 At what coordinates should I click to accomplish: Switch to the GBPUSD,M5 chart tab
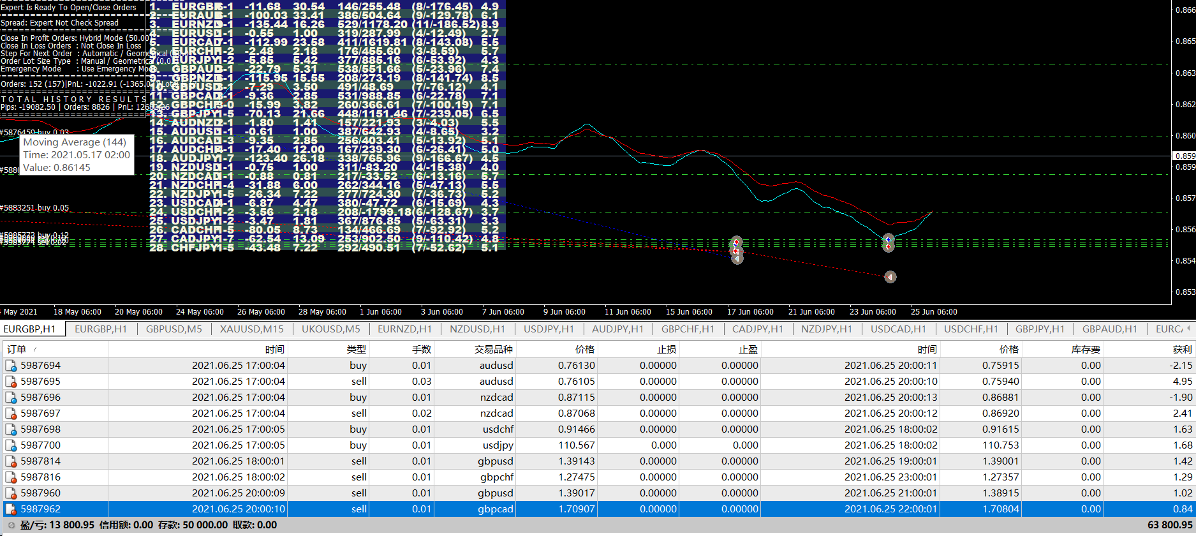174,329
